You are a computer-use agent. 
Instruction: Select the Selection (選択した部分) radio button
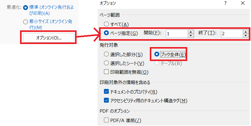pos(106,54)
